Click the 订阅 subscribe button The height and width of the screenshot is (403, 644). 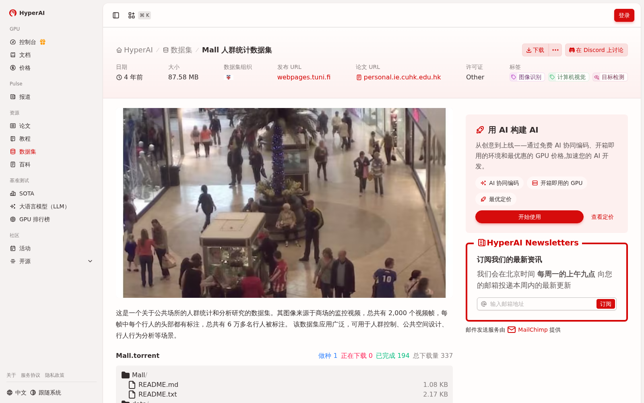[x=605, y=304]
